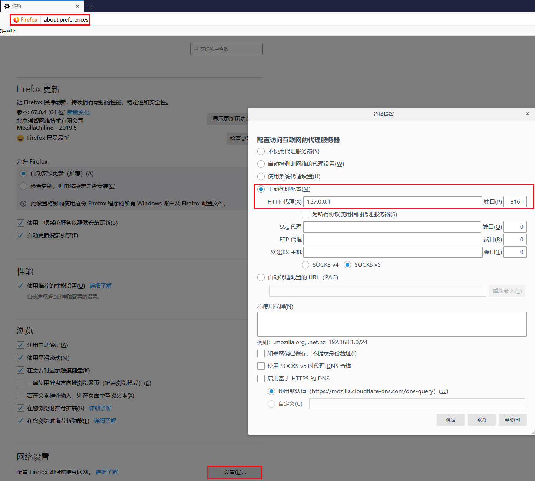Select 使用系统代理设置 radio option
535x481 pixels.
coord(261,177)
